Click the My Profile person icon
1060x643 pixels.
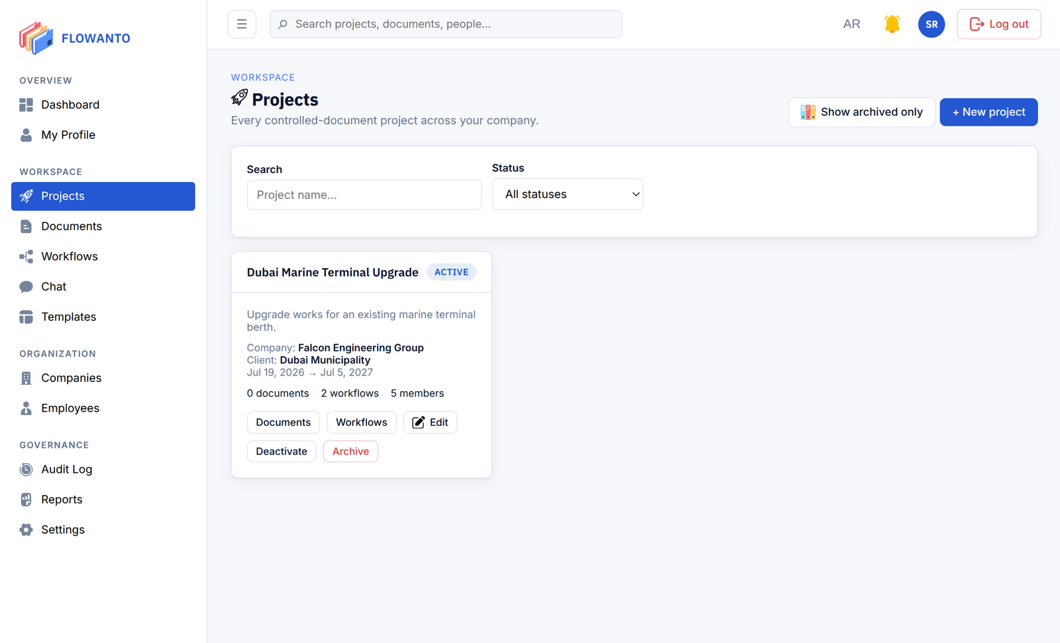point(26,135)
